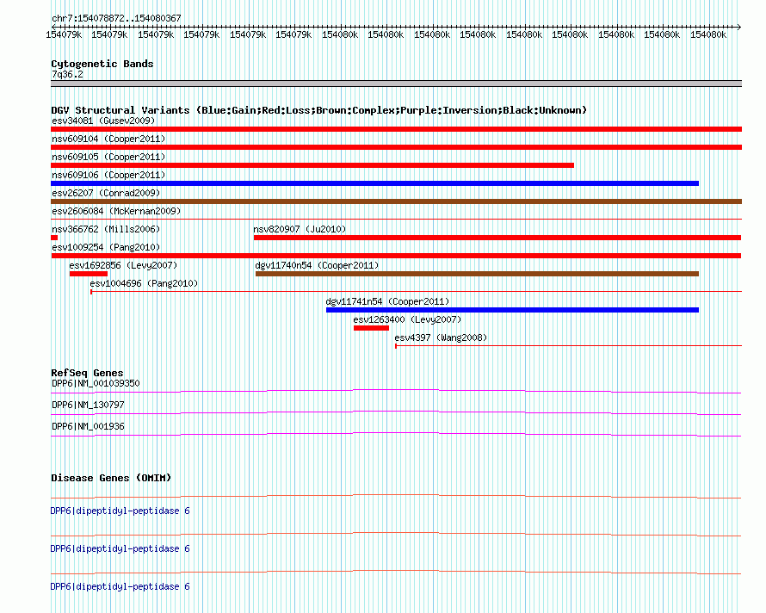Click the nsv609105 (Cooper2011) red loss bar
This screenshot has height=613, width=766.
coord(312,165)
